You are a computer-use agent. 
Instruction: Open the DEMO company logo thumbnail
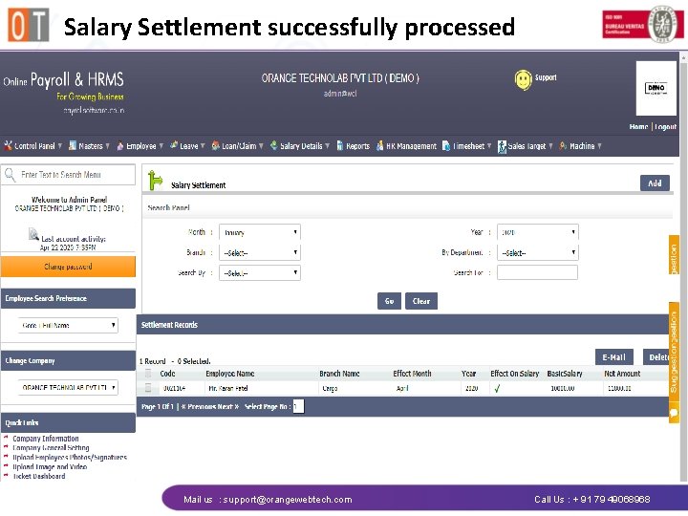[x=656, y=88]
